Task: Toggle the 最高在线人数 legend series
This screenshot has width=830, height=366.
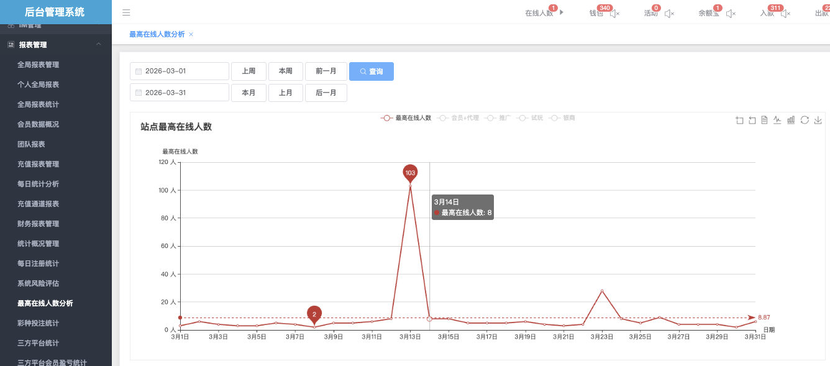Action: [406, 117]
